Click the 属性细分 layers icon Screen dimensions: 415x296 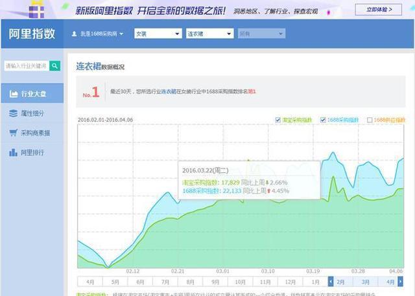pos(13,113)
